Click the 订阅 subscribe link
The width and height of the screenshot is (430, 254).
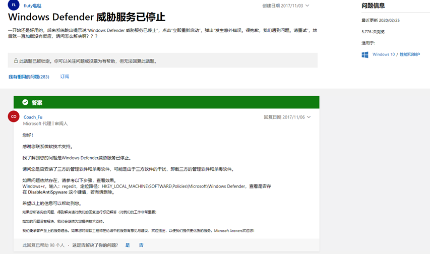[65, 77]
